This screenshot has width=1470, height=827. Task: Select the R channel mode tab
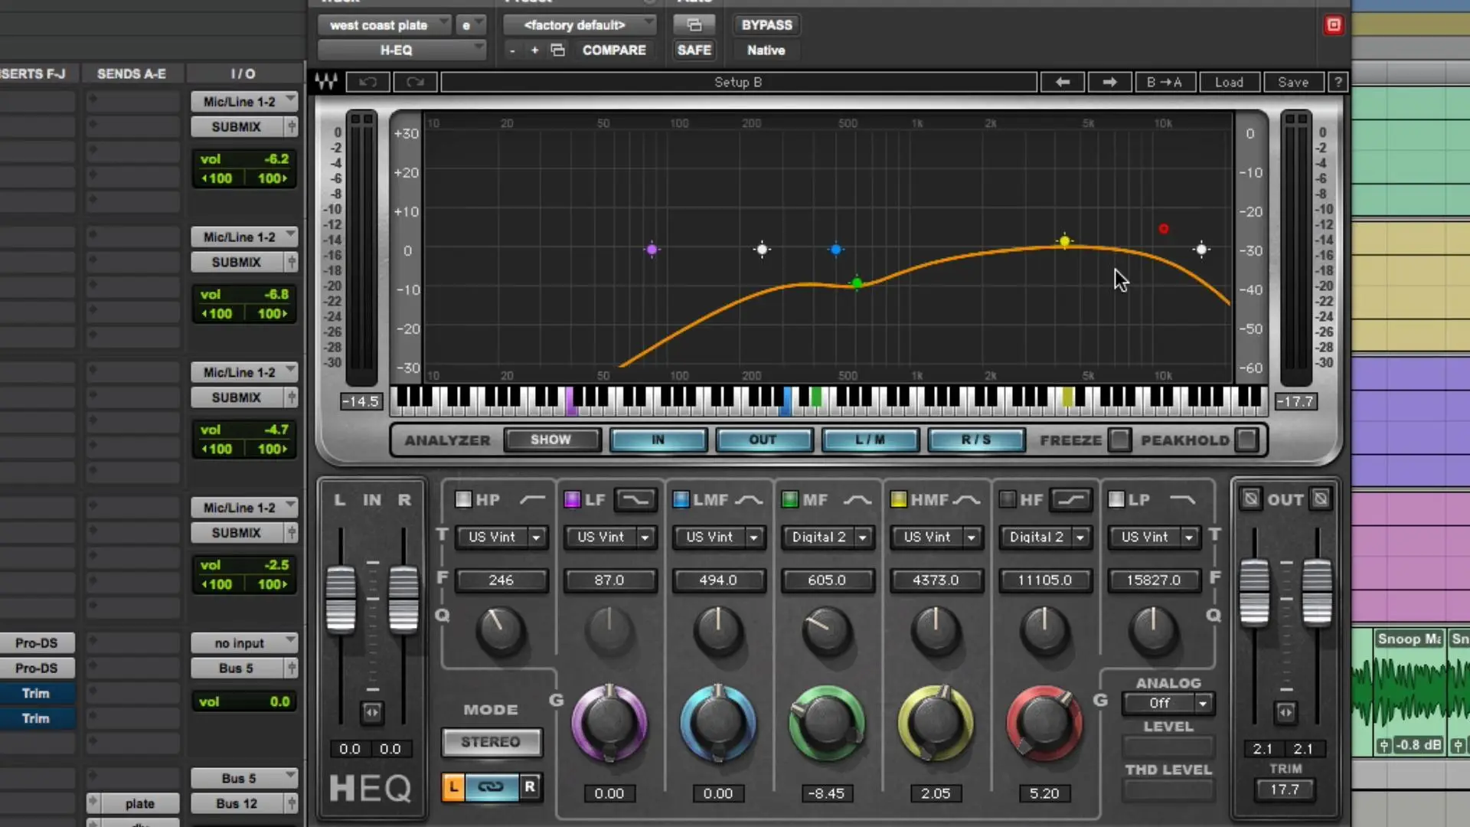[x=529, y=786]
